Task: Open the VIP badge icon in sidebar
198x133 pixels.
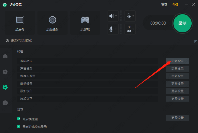Action: click(x=5, y=72)
